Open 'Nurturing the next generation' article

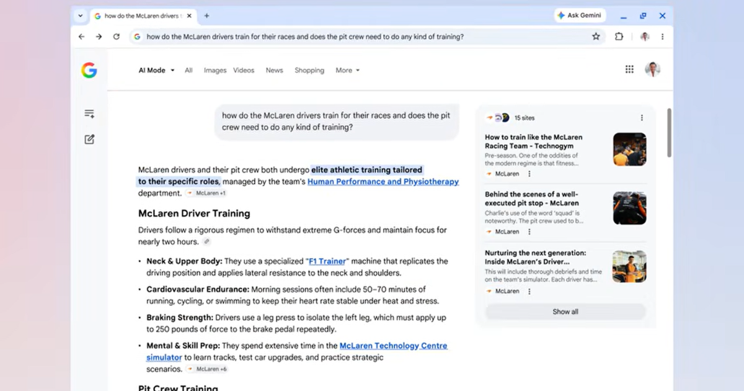[536, 258]
